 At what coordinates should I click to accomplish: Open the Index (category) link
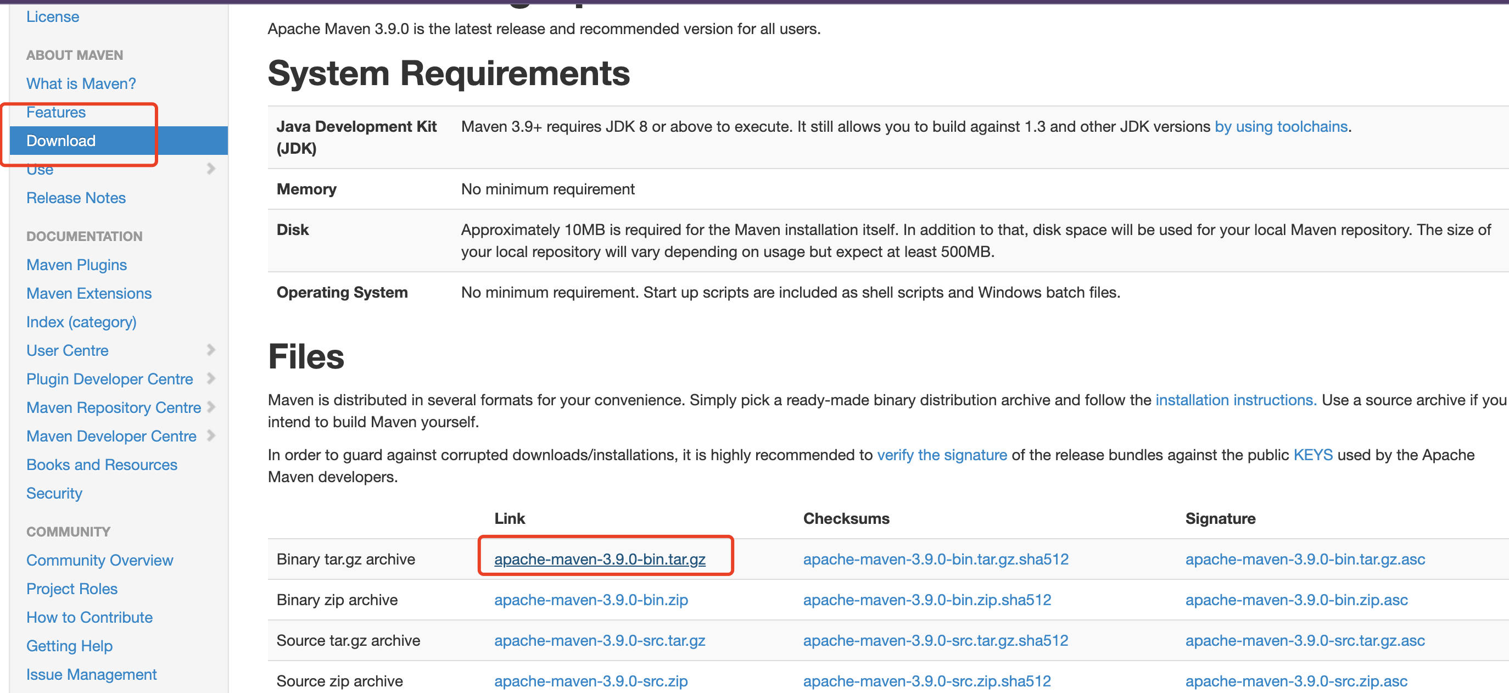(81, 322)
